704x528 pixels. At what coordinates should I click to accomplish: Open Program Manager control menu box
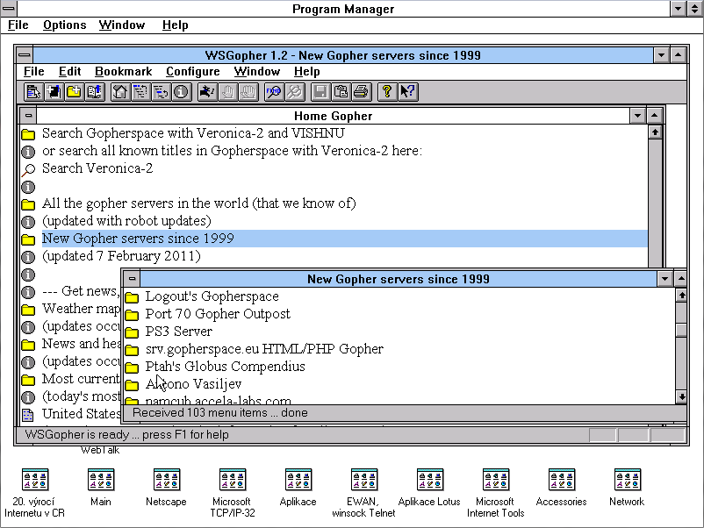point(9,9)
